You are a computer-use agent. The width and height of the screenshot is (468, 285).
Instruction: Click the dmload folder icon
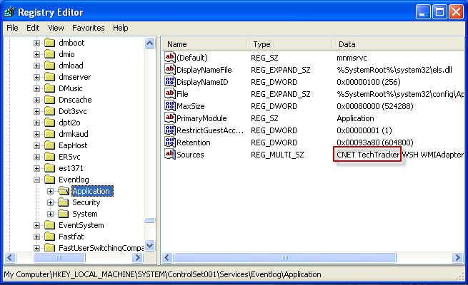pyautogui.click(x=49, y=66)
